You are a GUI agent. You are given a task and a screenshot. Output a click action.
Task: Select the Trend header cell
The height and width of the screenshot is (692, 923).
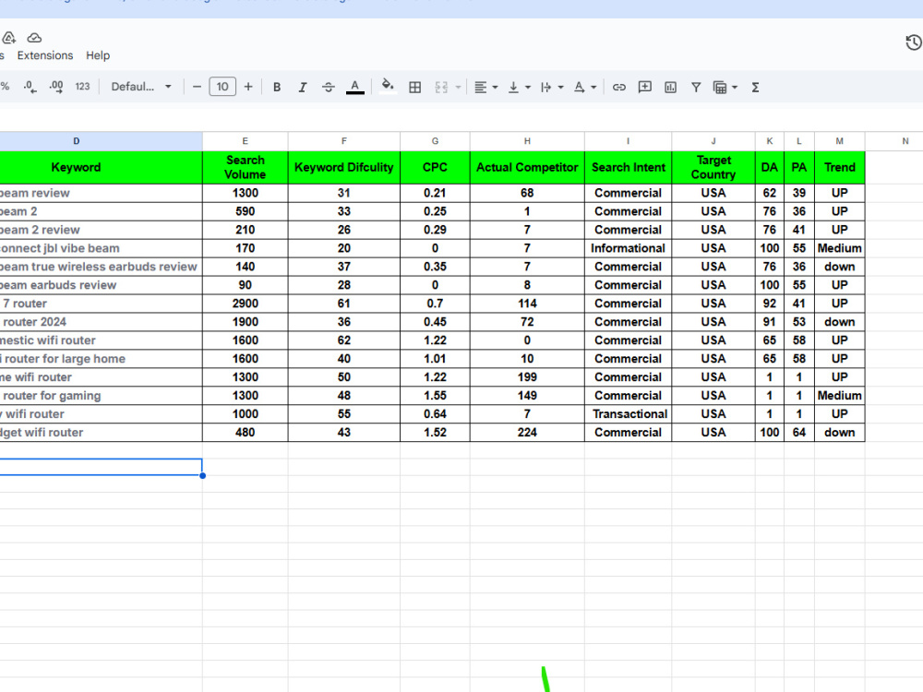pyautogui.click(x=839, y=167)
